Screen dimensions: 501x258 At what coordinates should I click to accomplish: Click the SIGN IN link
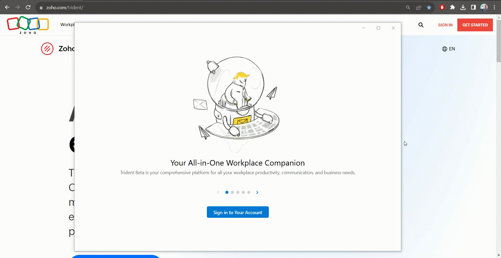click(445, 25)
